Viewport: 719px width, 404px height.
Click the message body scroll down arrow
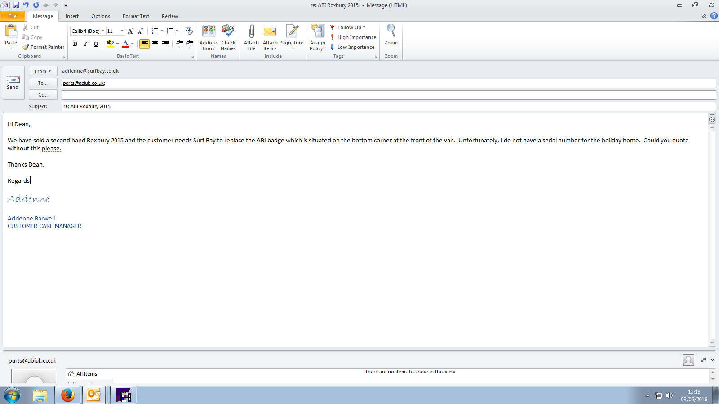712,343
